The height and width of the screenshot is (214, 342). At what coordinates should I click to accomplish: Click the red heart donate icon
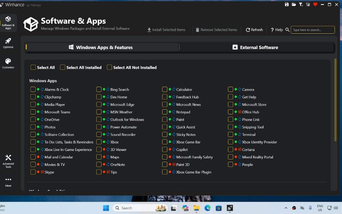click(315, 5)
